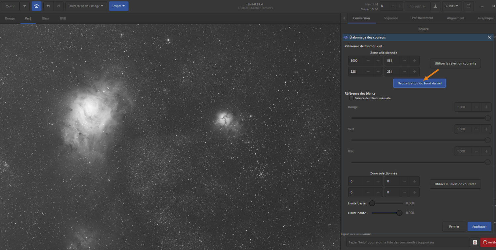This screenshot has height=250, width=496.
Task: Click the save-as download icon
Action: [435, 6]
